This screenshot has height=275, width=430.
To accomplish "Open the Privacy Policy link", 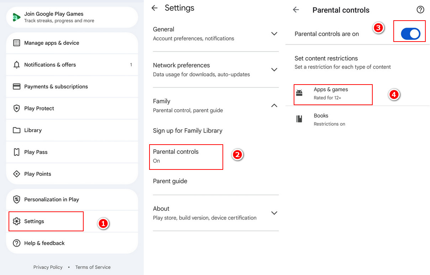I will click(x=48, y=267).
